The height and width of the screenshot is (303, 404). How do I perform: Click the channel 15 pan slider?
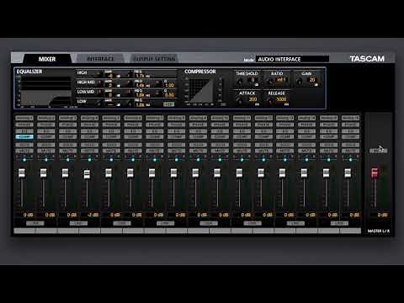click(328, 160)
